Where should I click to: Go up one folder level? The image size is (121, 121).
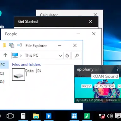tap(5, 55)
